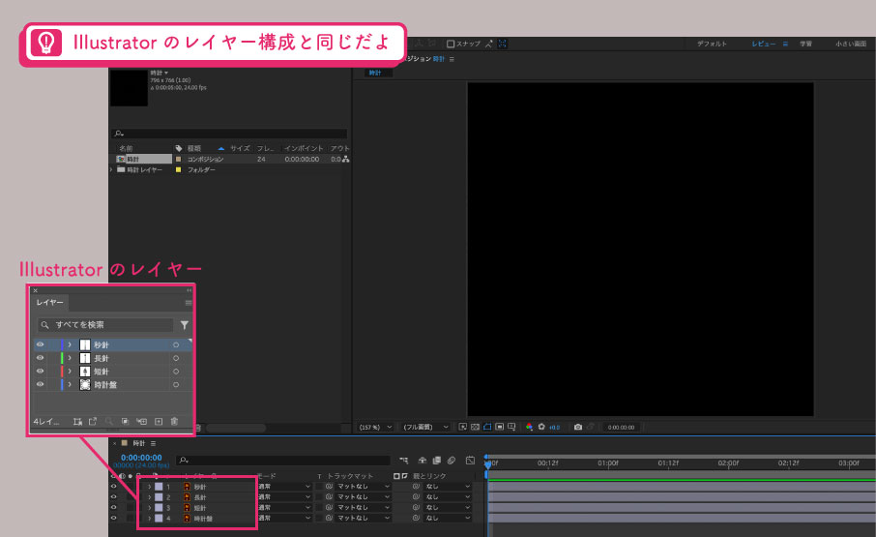Viewport: 876px width, 537px height.
Task: Click fast previews icon in viewer footer
Action: click(462, 427)
